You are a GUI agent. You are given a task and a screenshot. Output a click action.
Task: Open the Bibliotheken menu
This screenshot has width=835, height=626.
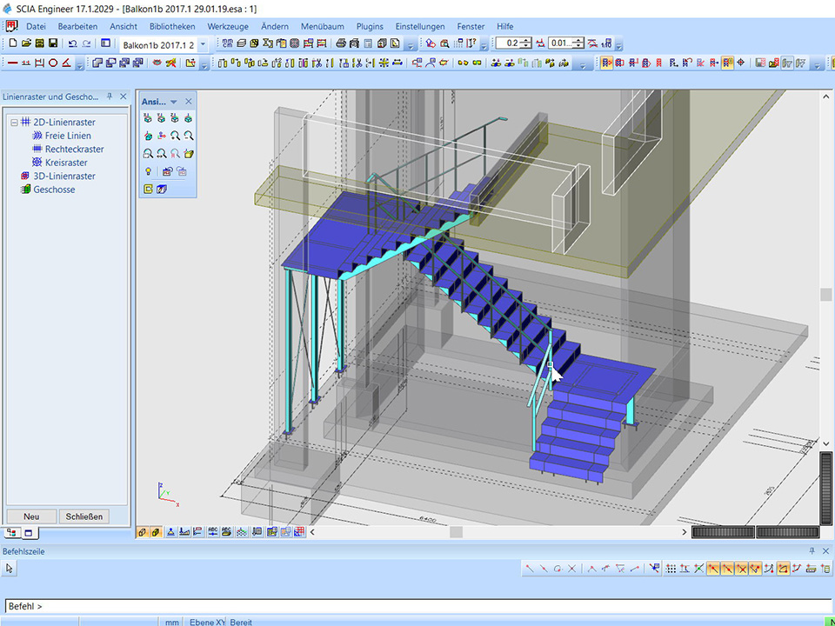171,27
